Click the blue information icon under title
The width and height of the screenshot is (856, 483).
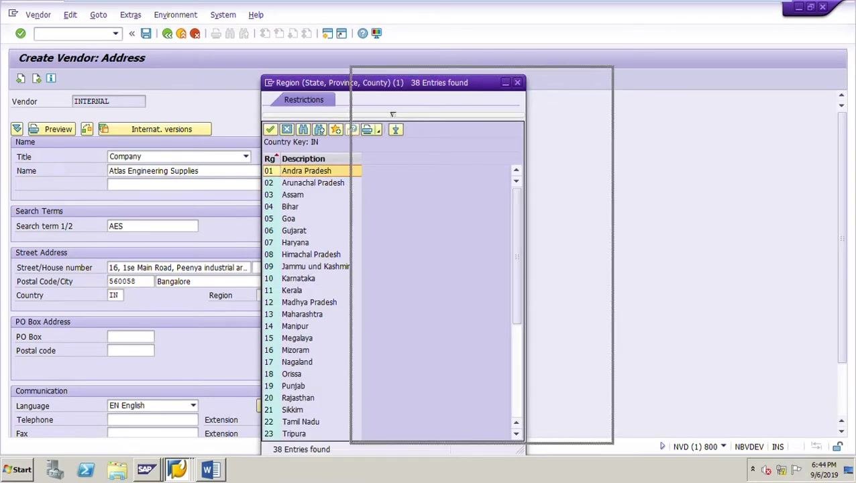[51, 78]
